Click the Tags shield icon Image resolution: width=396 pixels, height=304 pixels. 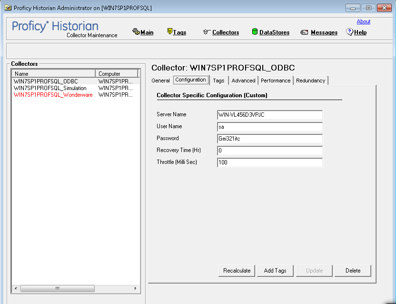pos(170,31)
